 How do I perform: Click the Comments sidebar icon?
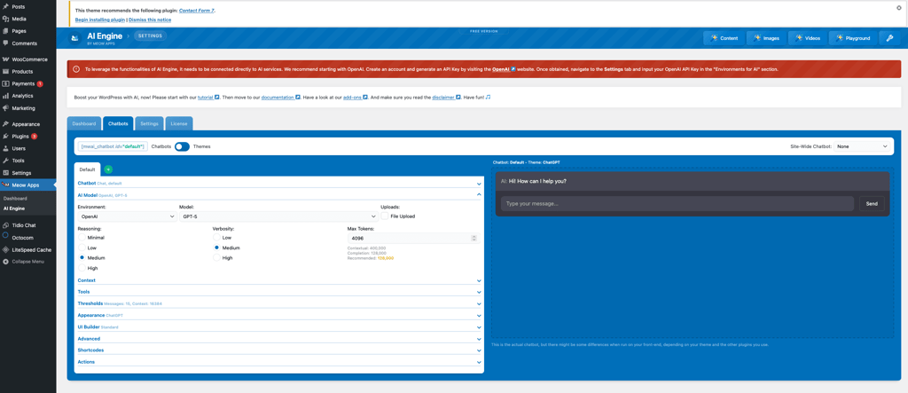pyautogui.click(x=5, y=43)
